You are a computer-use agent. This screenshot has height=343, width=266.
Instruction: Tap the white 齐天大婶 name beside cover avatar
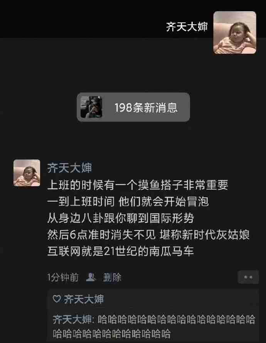[x=187, y=27]
